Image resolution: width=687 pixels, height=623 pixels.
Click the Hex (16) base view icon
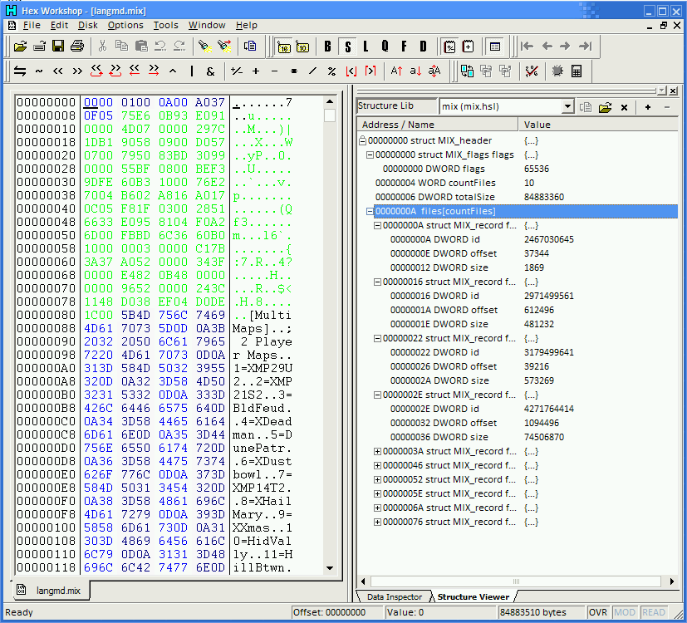point(284,46)
